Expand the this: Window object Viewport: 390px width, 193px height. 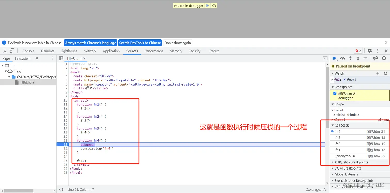pos(335,115)
